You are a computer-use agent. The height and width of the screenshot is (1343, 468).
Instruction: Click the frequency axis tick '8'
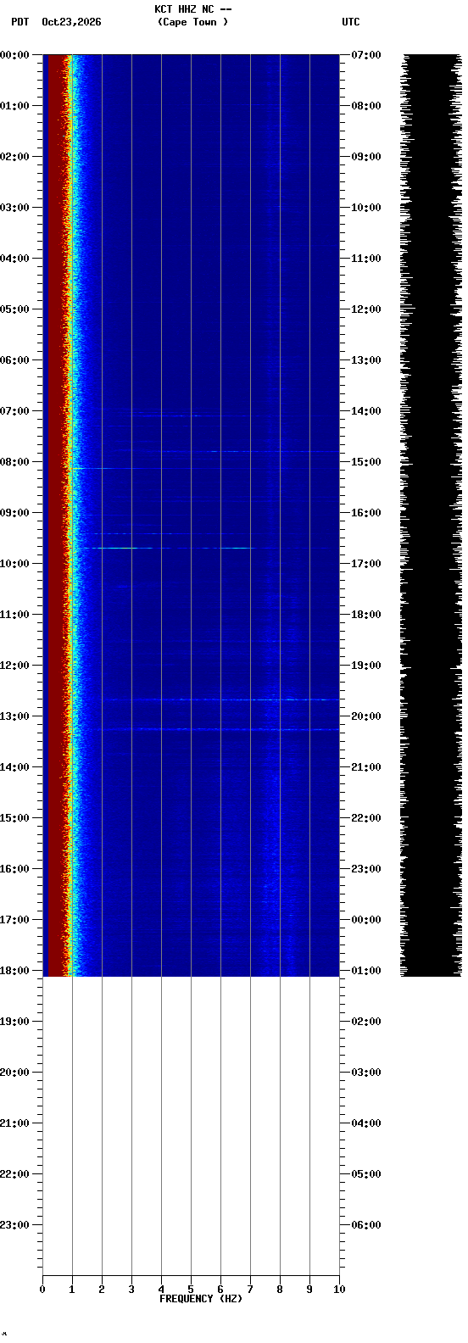coord(280,1290)
